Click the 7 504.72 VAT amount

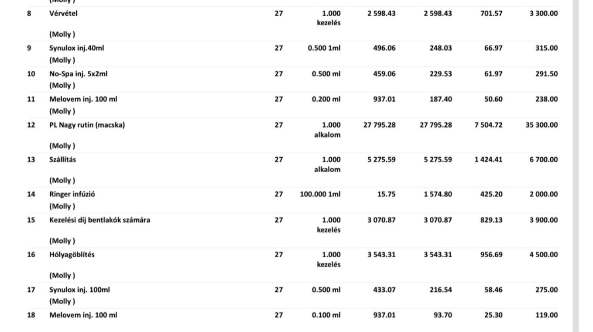tap(488, 125)
